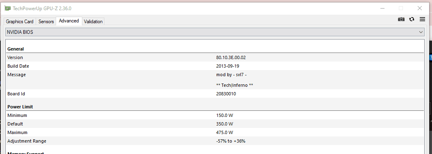Select the 150.0 W value
The width and height of the screenshot is (432, 154).
[224, 115]
